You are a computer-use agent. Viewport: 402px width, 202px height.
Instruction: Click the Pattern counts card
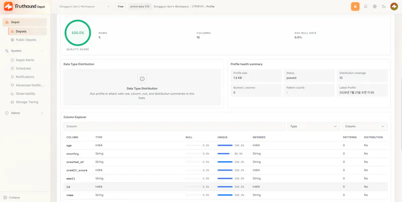(309, 90)
